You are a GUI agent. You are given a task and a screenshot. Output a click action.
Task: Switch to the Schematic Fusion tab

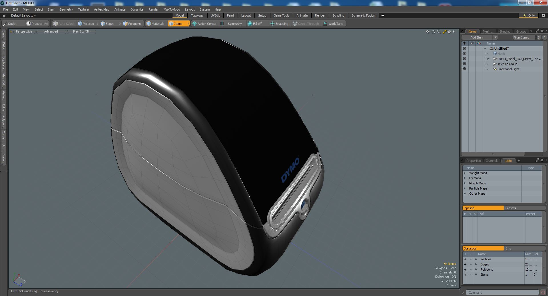tap(363, 15)
